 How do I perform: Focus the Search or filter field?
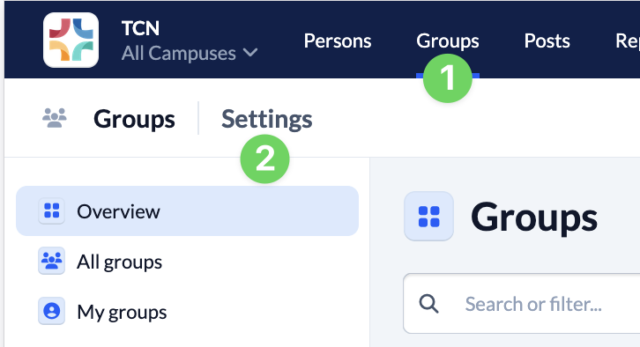click(x=522, y=304)
